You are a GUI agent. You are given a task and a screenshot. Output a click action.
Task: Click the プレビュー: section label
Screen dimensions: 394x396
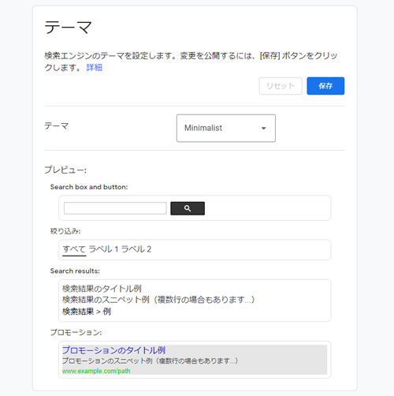[65, 170]
